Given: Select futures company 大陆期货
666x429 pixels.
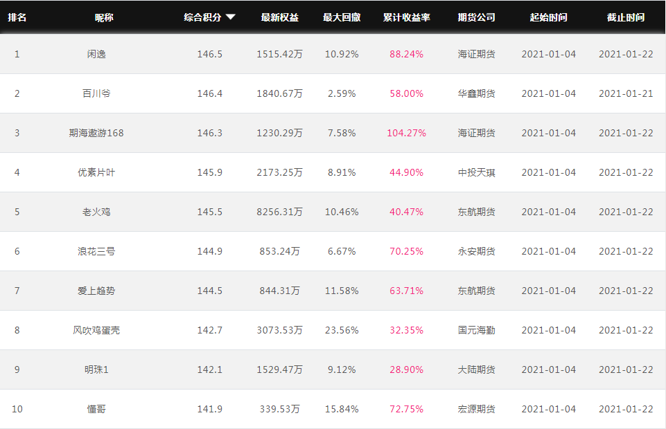Looking at the screenshot, I should [477, 369].
